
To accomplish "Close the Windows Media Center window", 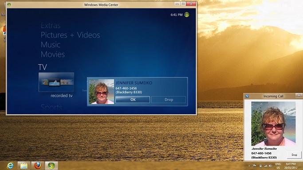I will tap(191, 4).
